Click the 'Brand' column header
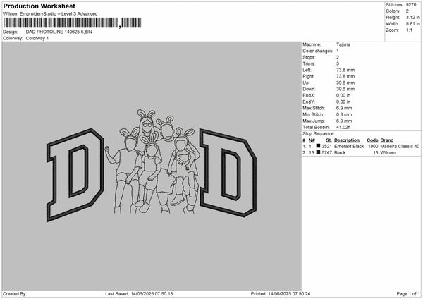This screenshot has height=299, width=423. click(x=387, y=140)
